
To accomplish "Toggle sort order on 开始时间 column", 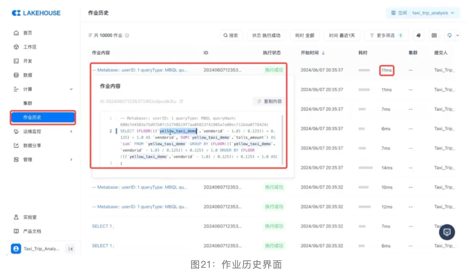I will point(323,53).
